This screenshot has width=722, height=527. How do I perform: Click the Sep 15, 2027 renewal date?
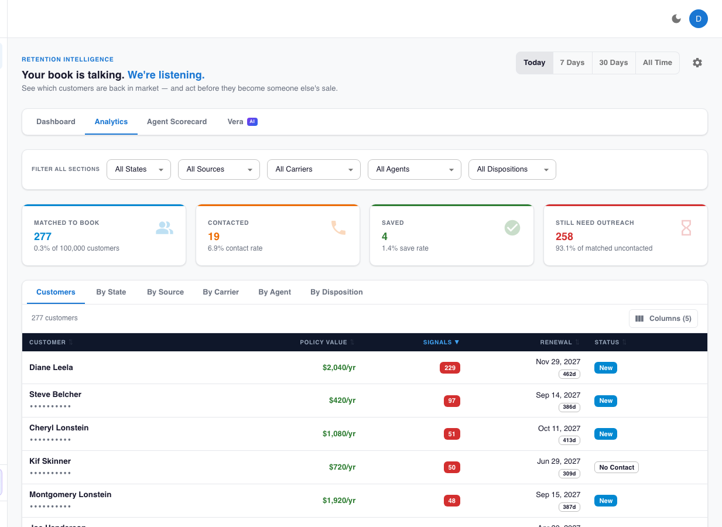(558, 495)
